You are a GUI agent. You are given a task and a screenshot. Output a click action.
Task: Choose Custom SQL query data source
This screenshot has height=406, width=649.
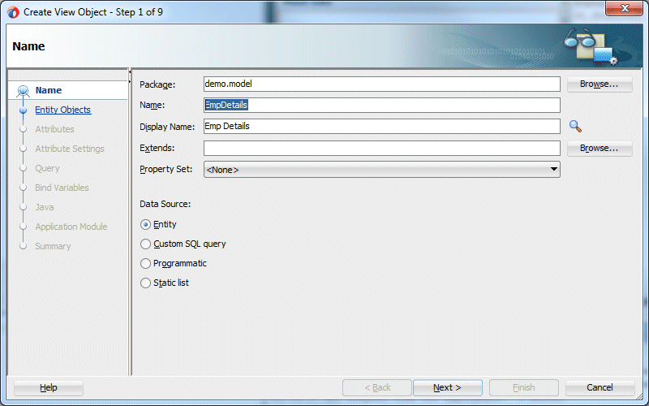[145, 244]
